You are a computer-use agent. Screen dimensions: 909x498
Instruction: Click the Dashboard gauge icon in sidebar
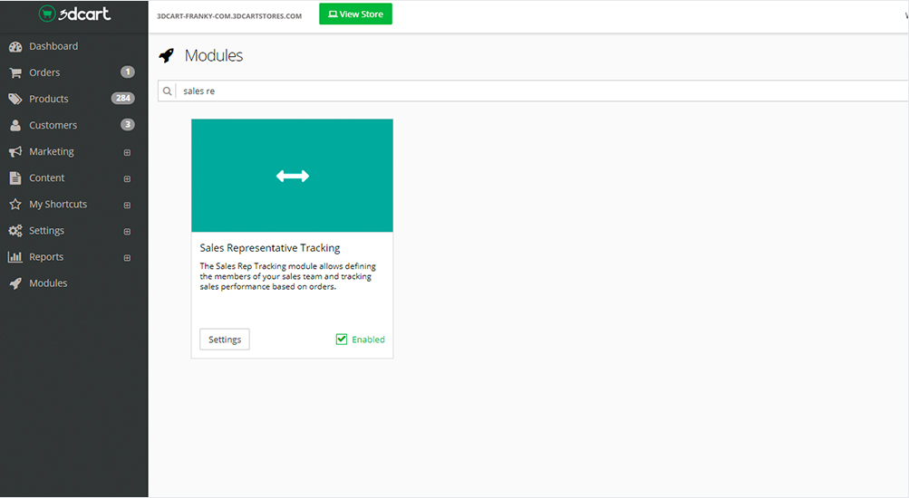pyautogui.click(x=15, y=46)
